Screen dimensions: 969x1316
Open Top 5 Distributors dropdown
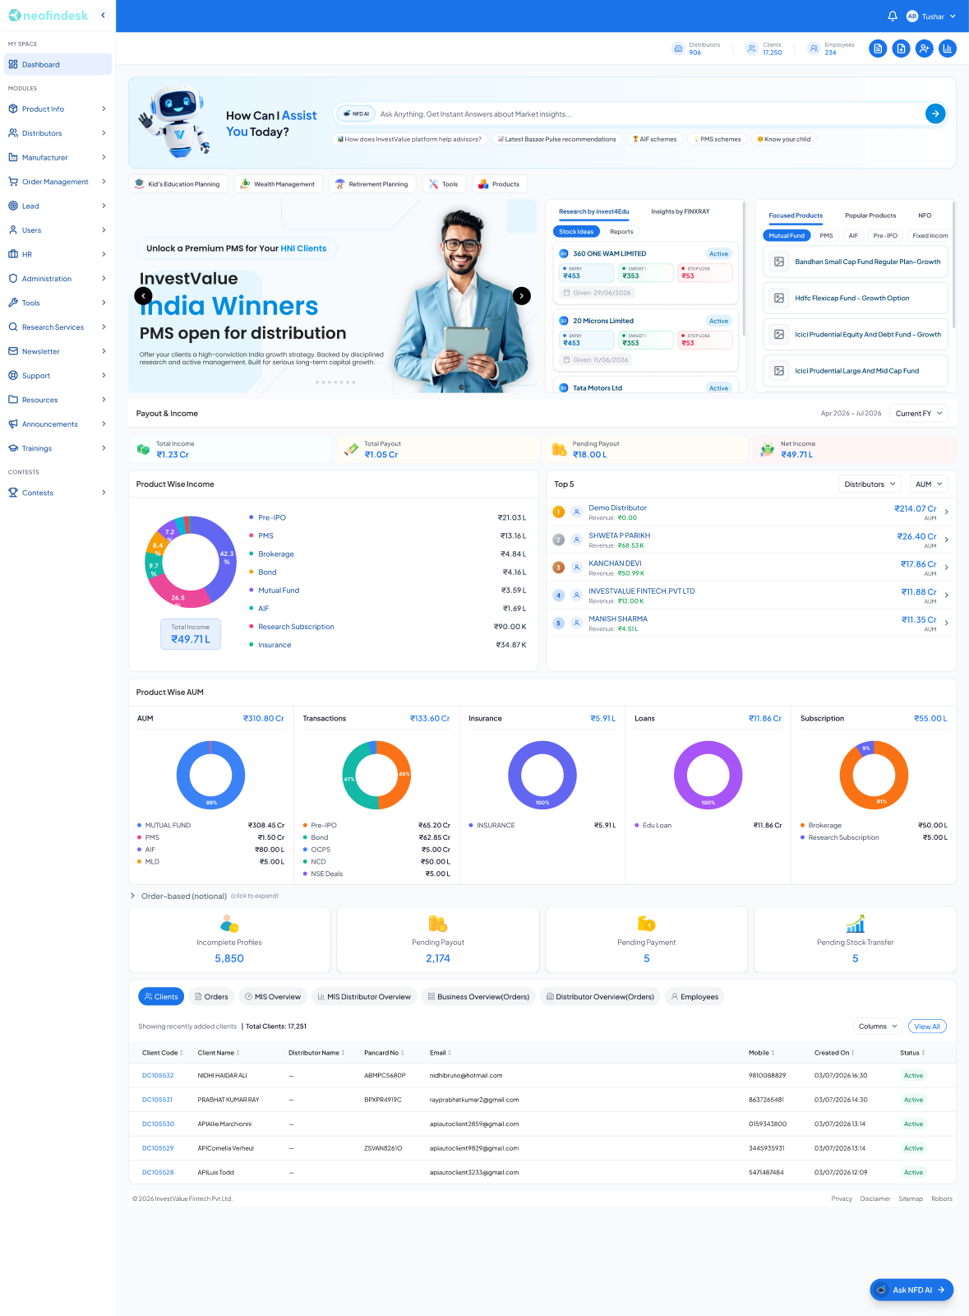click(870, 484)
